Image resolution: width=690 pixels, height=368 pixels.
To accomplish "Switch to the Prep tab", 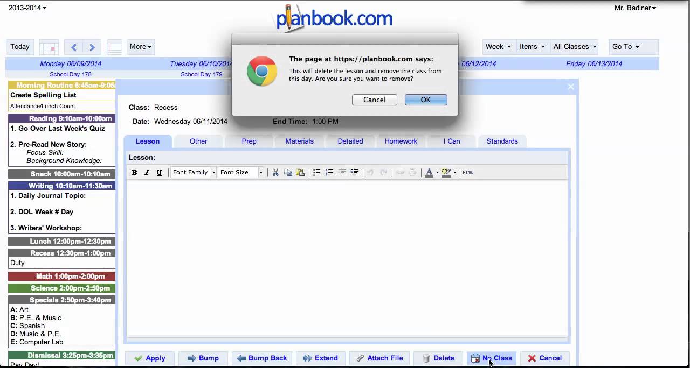I will coord(249,141).
